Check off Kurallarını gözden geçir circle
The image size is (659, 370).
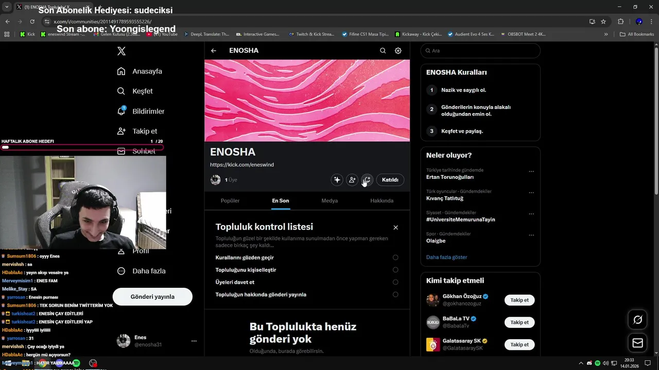click(x=395, y=257)
